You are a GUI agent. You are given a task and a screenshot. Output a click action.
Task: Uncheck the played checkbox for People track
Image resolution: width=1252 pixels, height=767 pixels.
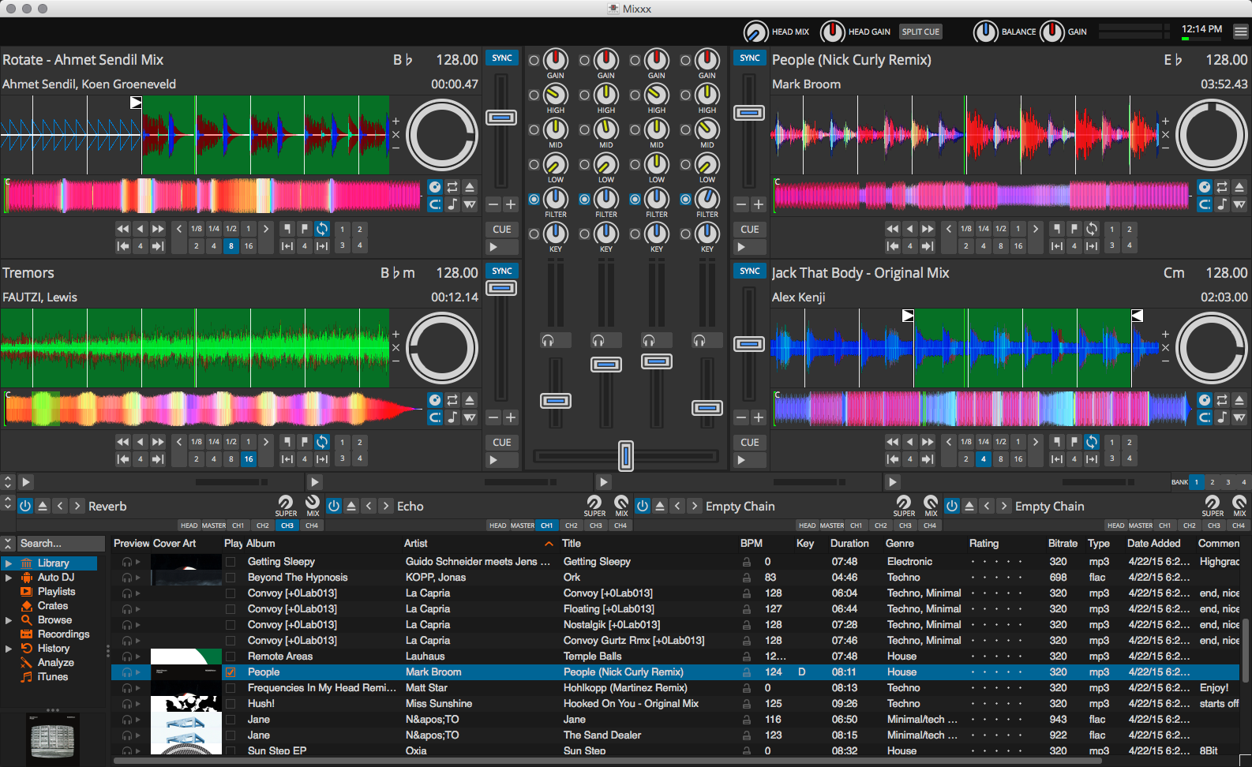[231, 672]
